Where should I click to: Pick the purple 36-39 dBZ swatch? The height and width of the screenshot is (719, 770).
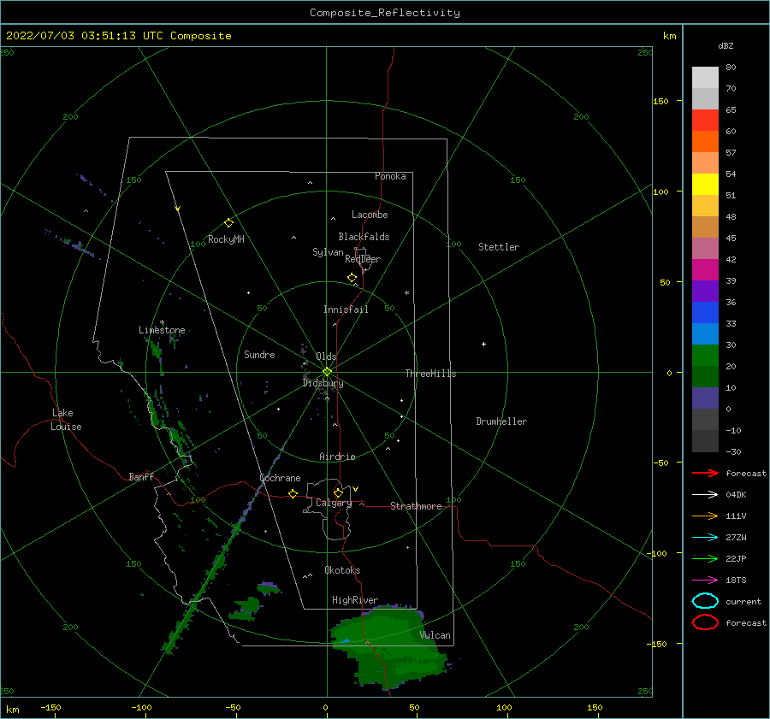(x=705, y=291)
